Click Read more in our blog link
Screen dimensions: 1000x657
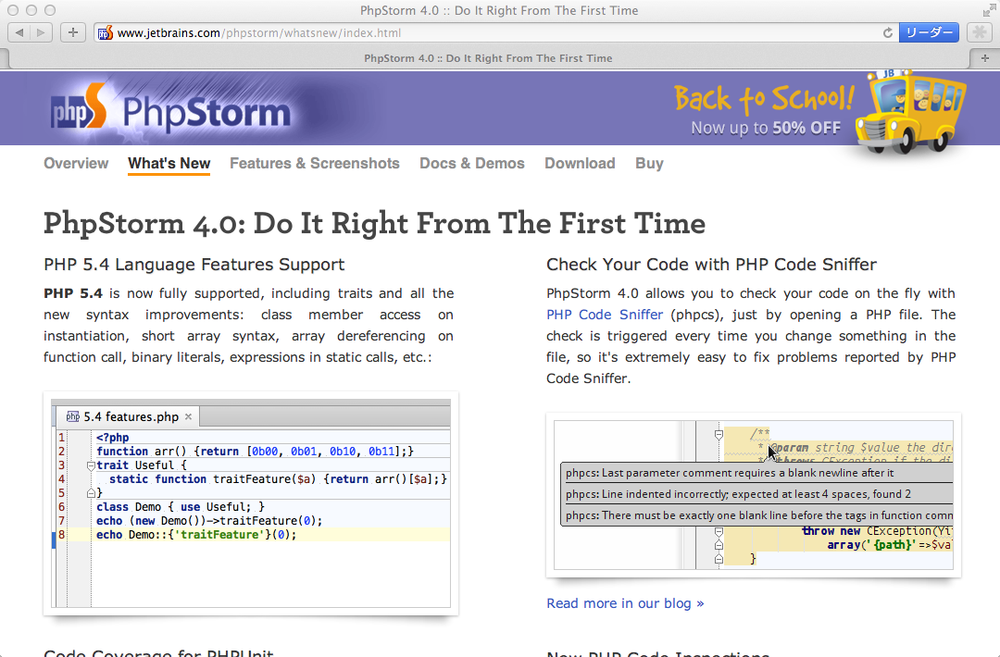point(625,603)
